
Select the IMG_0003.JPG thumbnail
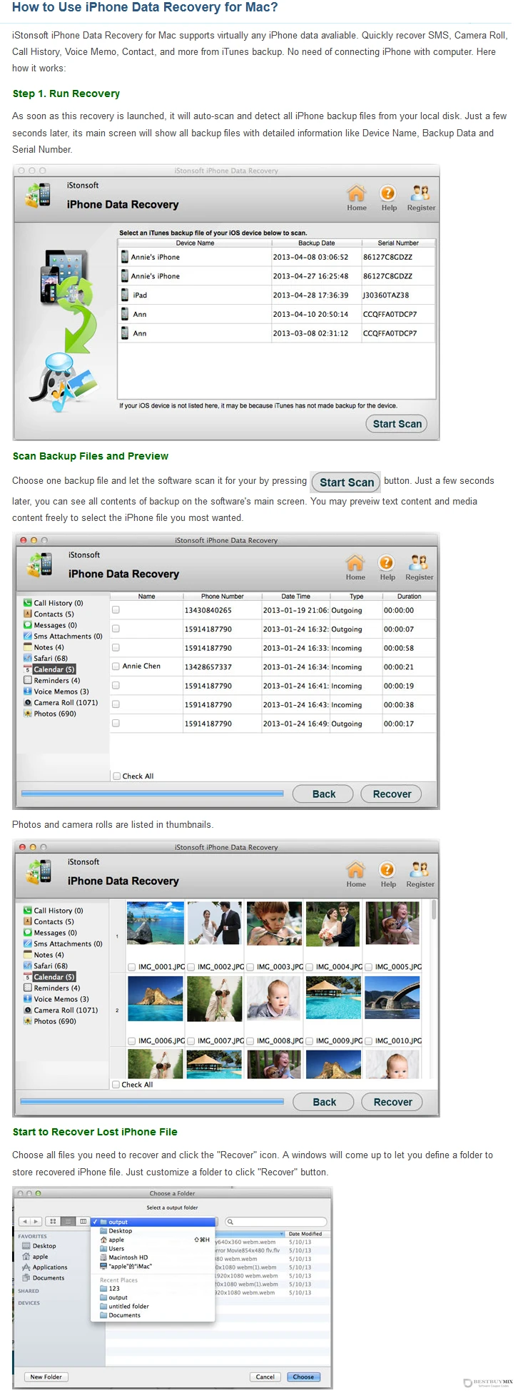[275, 923]
